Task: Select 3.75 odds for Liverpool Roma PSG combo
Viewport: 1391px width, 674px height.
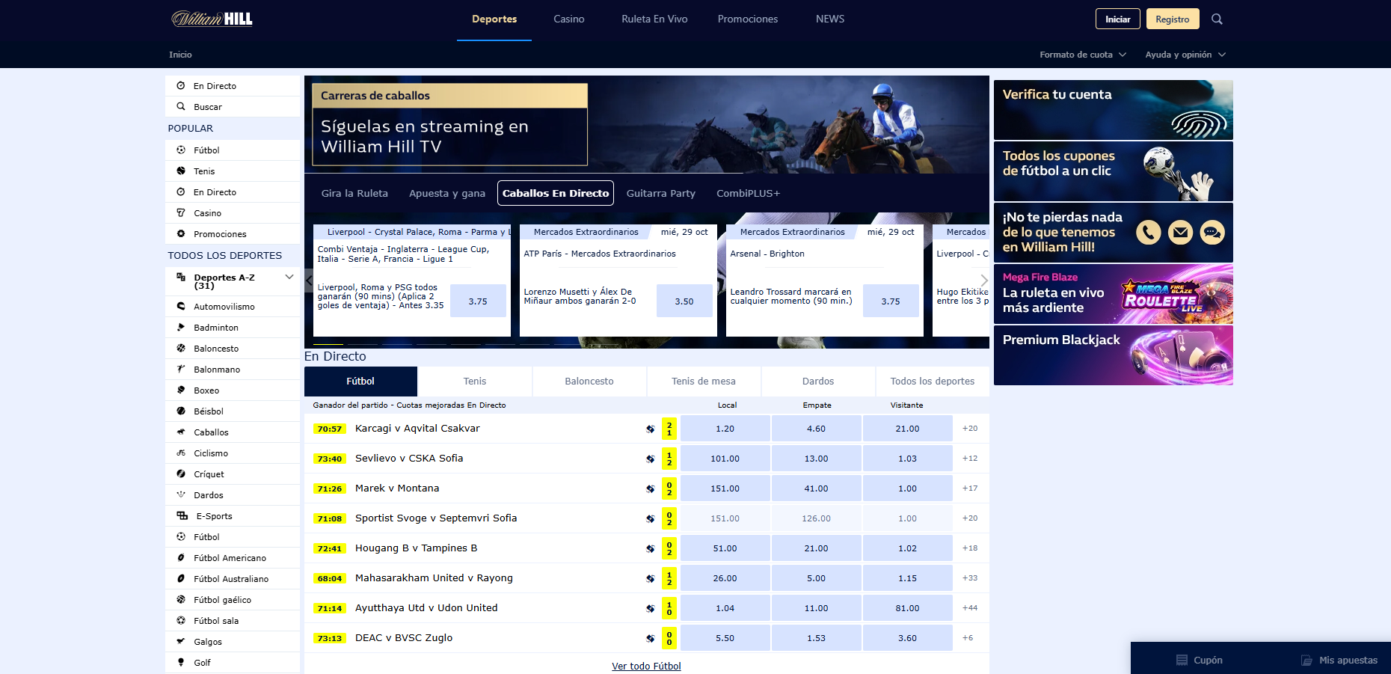Action: coord(478,301)
